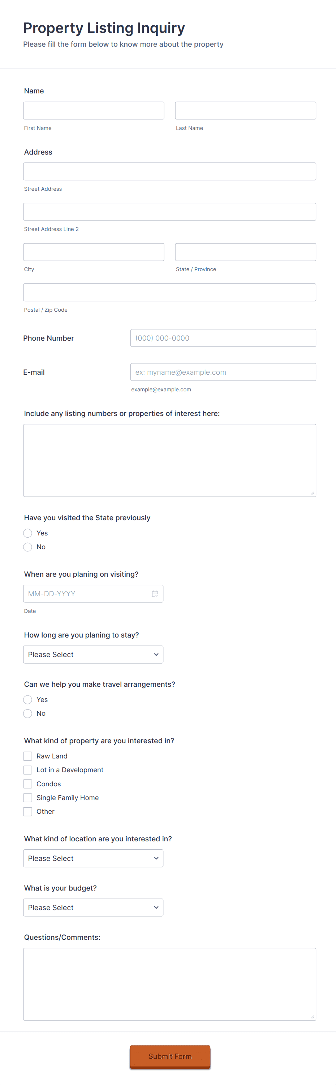Focus the Phone Number field
Screen dimensions: 336x1085
(x=223, y=337)
